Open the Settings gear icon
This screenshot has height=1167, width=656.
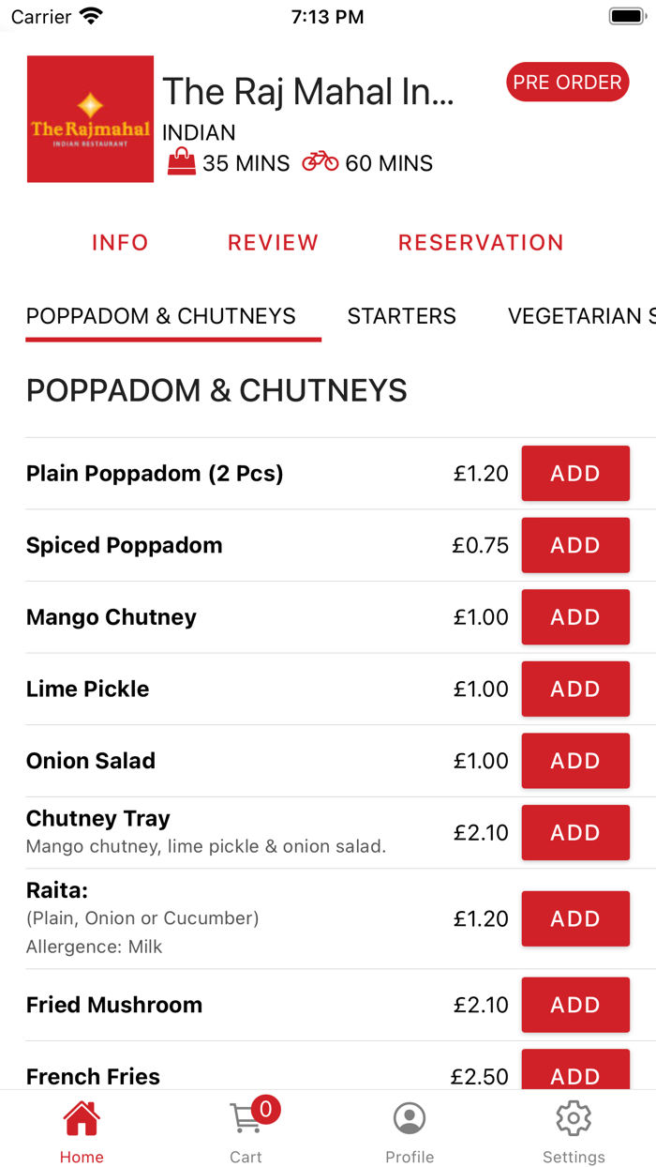coord(574,1119)
